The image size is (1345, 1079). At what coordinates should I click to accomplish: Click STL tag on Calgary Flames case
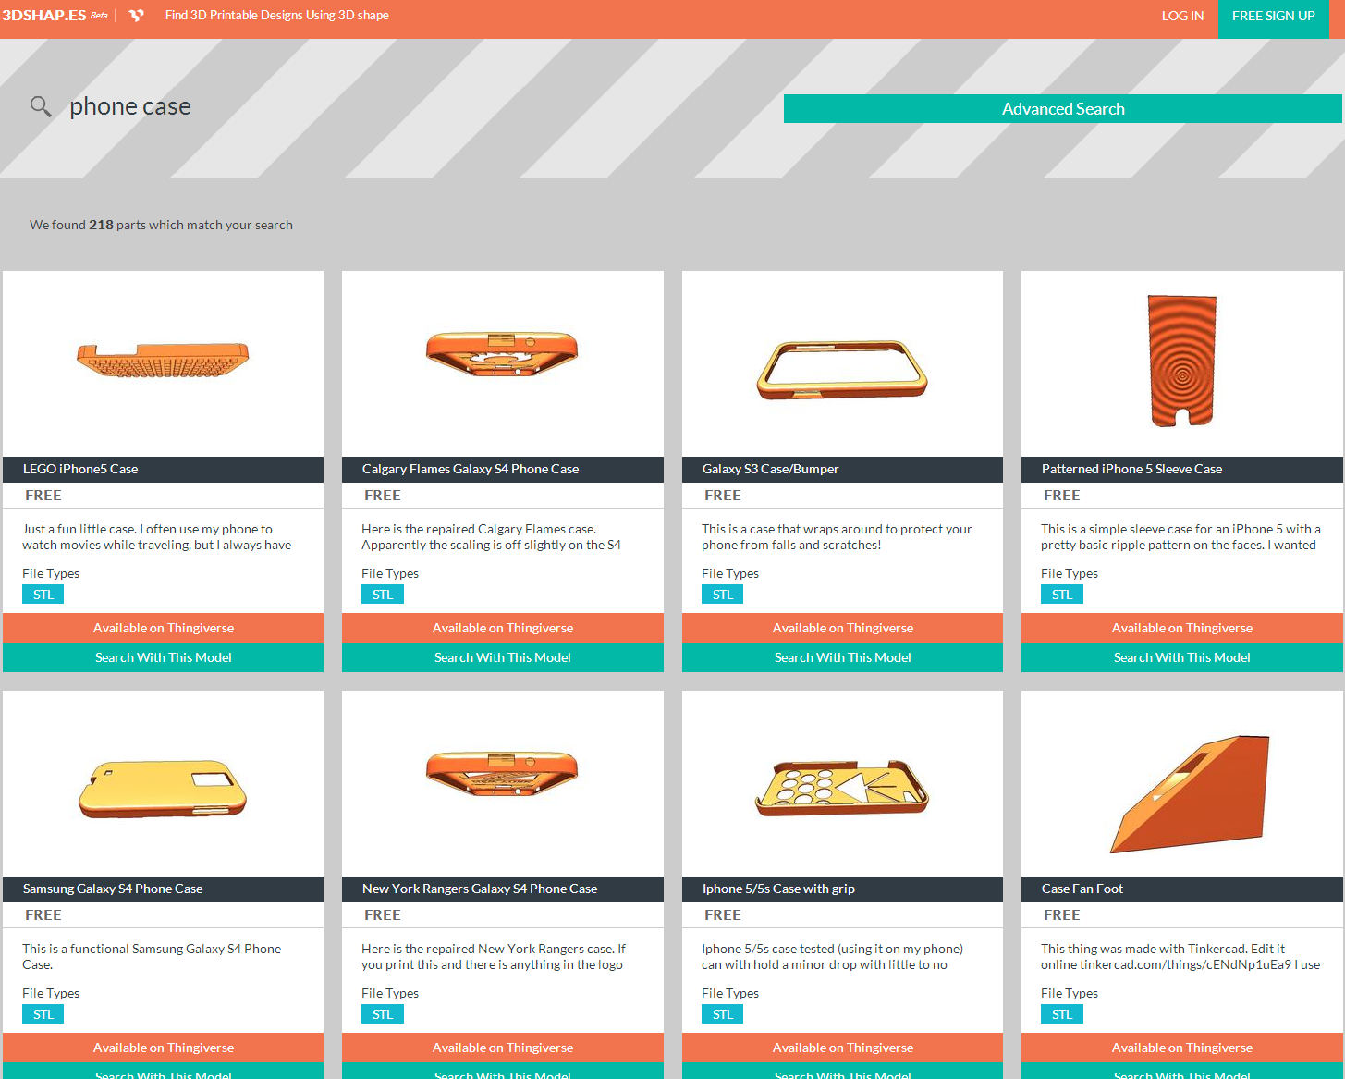[x=383, y=595]
